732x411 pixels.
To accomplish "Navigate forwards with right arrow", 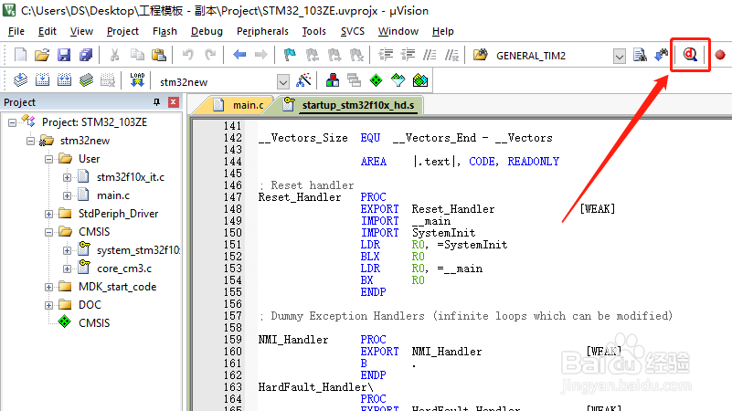I will pos(261,55).
